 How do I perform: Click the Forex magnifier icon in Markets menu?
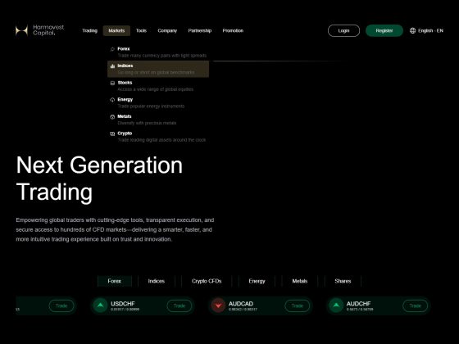[112, 49]
